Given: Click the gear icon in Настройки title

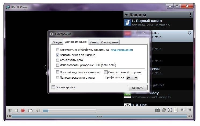Looking at the screenshot, I should point(52,34).
